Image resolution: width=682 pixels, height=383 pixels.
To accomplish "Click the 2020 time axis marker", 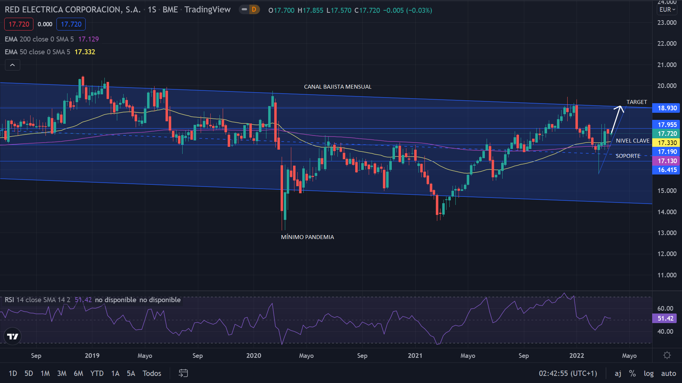I will coord(254,355).
